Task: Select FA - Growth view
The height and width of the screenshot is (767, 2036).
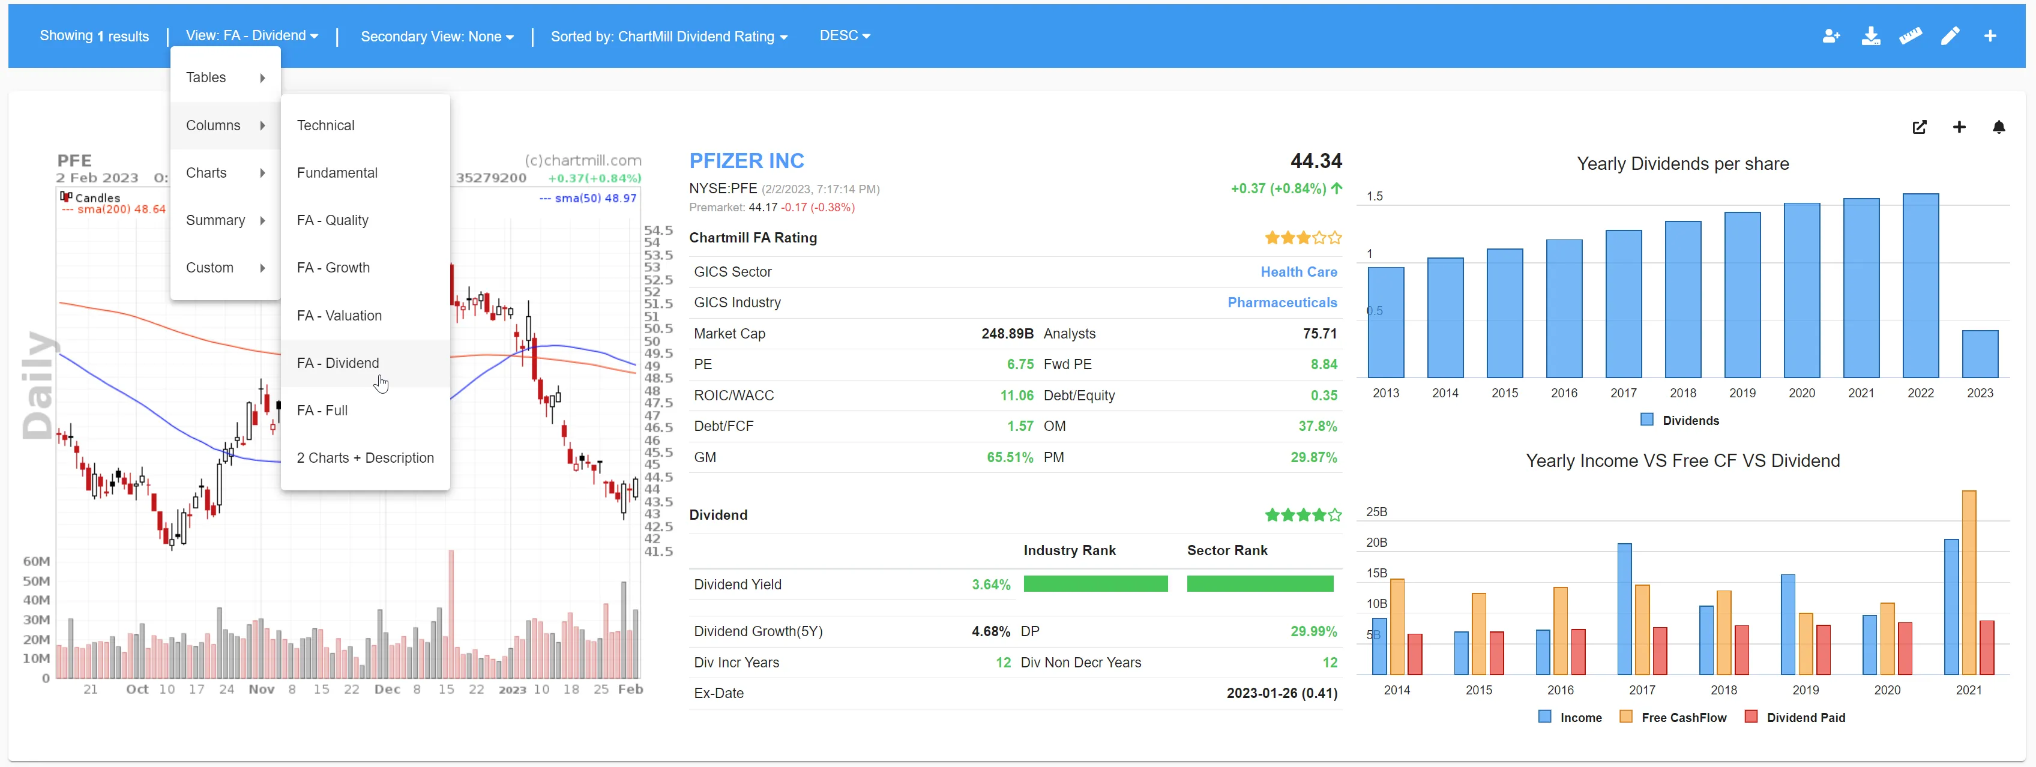Action: [x=365, y=268]
